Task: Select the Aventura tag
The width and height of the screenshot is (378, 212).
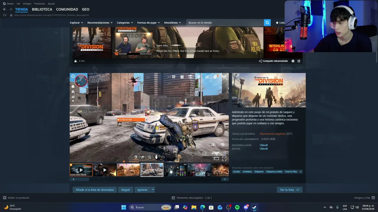Action: point(247,172)
